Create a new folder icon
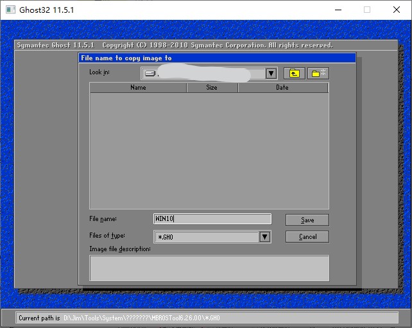412x328 pixels. pyautogui.click(x=318, y=73)
